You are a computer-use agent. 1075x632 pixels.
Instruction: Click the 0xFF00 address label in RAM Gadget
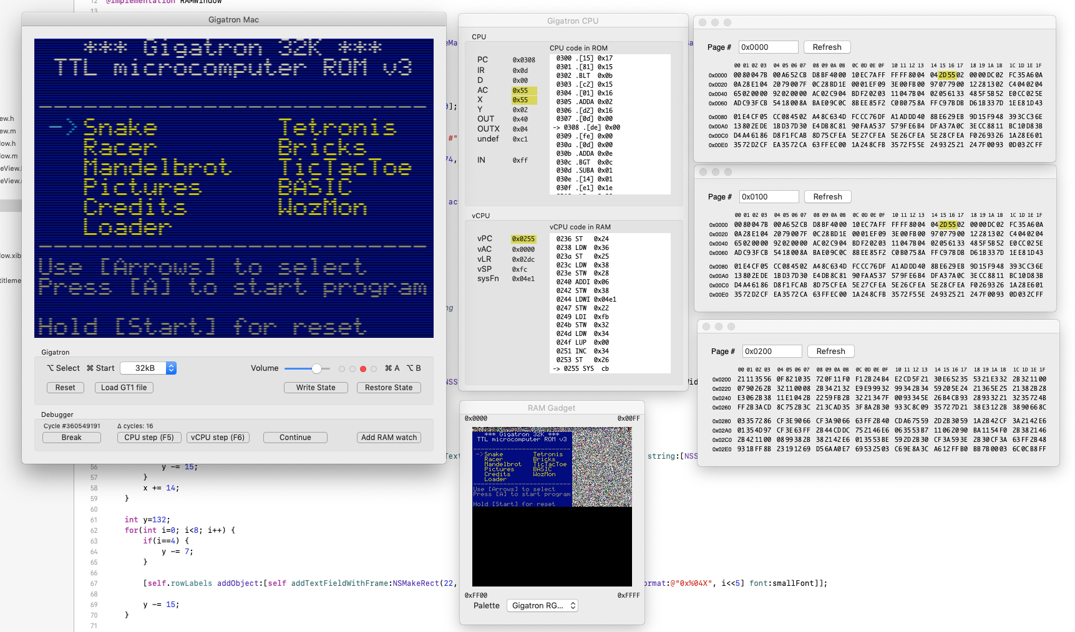tap(476, 596)
